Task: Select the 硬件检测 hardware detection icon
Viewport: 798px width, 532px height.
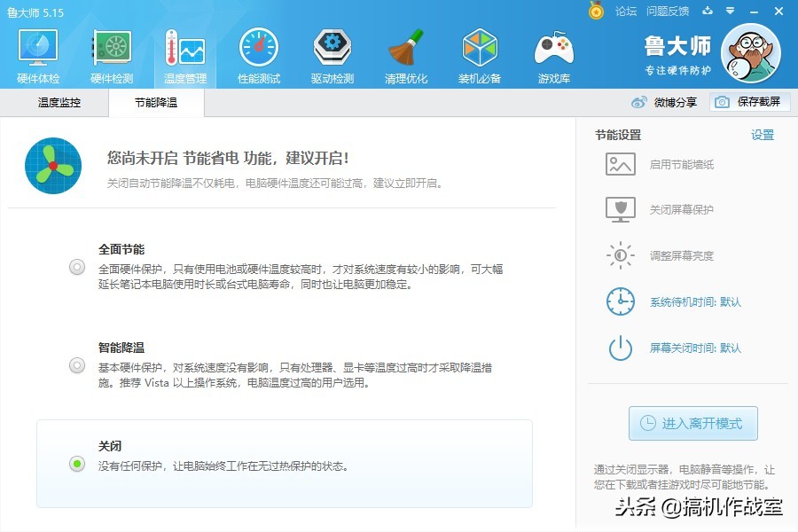Action: pos(110,53)
